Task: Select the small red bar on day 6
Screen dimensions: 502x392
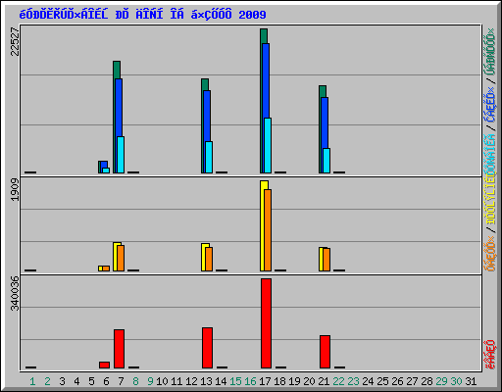Action: 104,365
